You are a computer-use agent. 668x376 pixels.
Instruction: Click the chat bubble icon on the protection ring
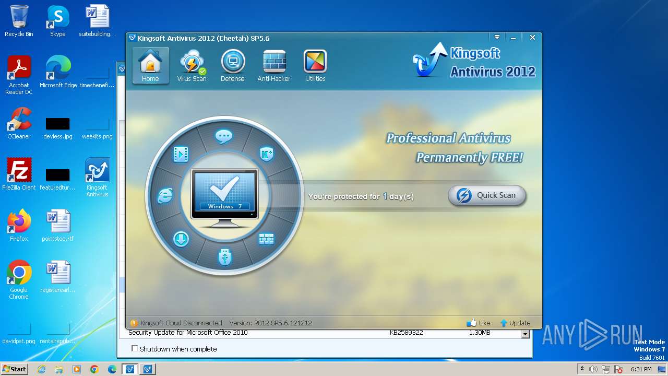(x=224, y=137)
